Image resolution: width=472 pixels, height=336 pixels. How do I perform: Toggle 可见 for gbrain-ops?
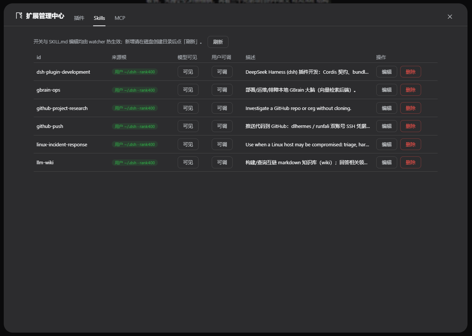tap(188, 90)
